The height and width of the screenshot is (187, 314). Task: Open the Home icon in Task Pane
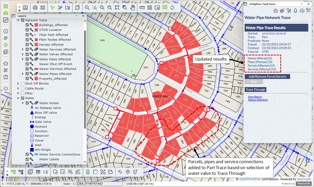(x=275, y=11)
